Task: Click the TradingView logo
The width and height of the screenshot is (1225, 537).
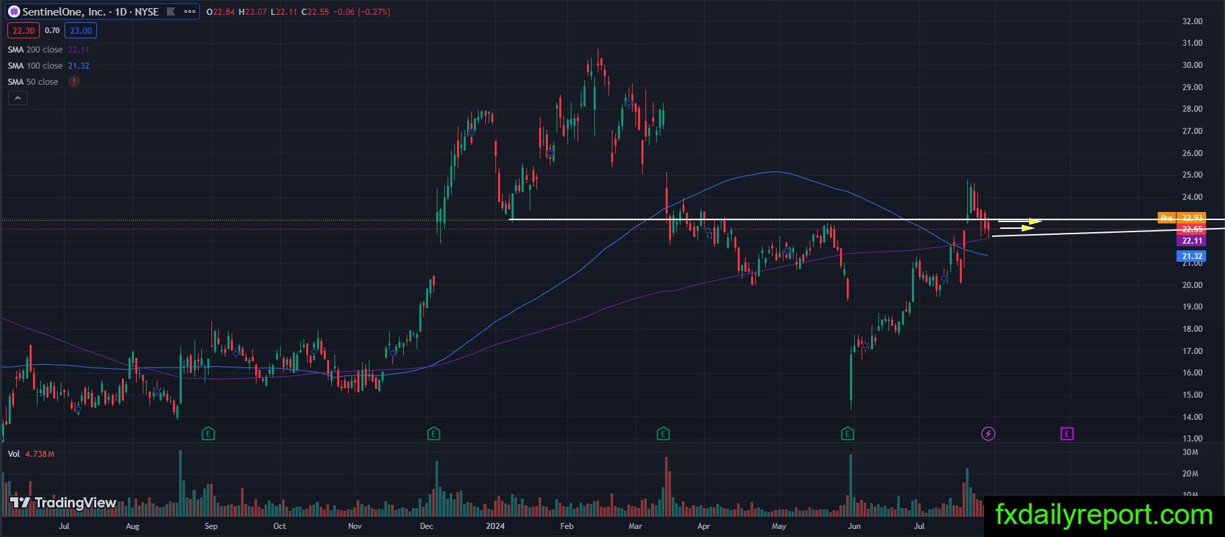Action: point(63,503)
